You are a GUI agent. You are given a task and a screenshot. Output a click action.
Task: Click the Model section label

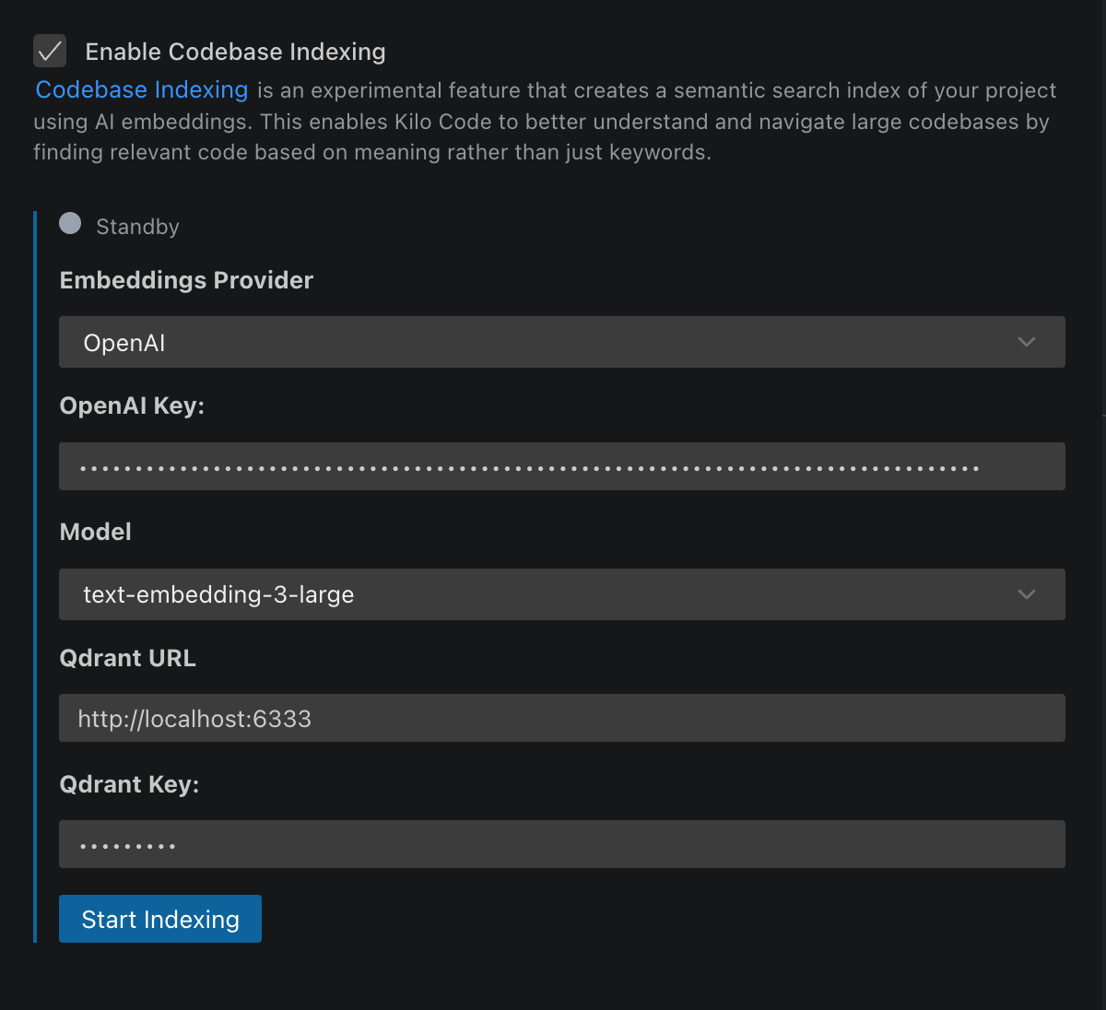(x=95, y=532)
